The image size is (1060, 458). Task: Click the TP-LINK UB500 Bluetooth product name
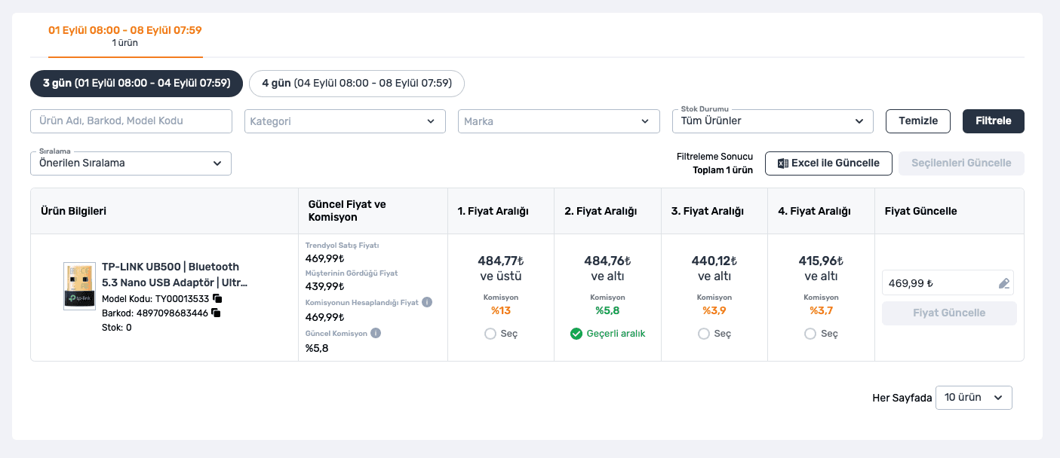coord(175,275)
